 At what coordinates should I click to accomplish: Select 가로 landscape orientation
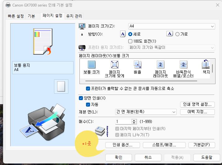pyautogui.click(x=177, y=34)
